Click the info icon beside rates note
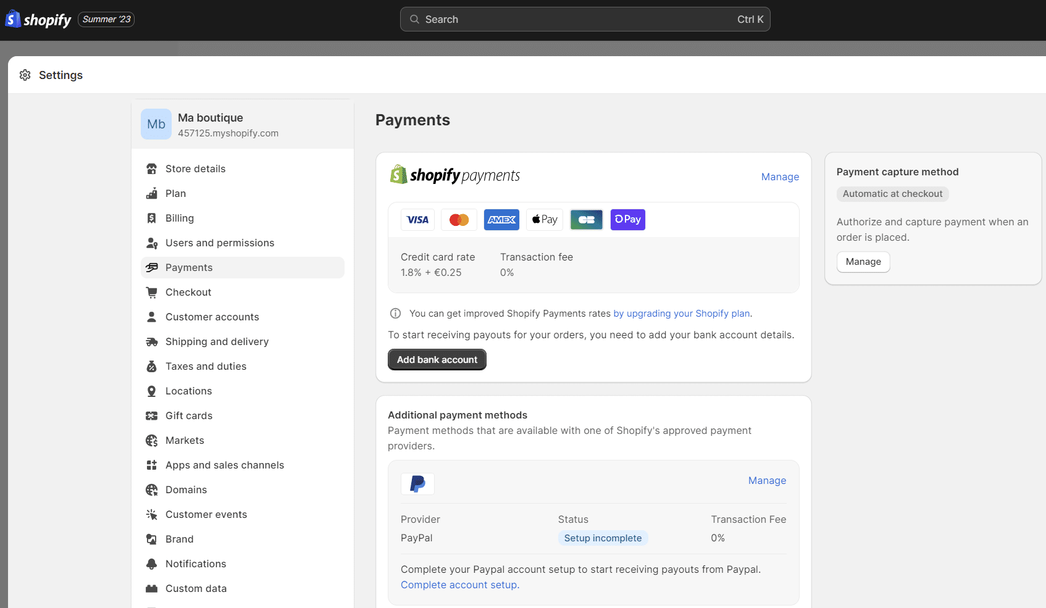 395,314
